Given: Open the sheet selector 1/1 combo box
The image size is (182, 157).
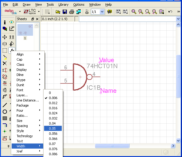Looking at the screenshot, I should (x=98, y=12).
